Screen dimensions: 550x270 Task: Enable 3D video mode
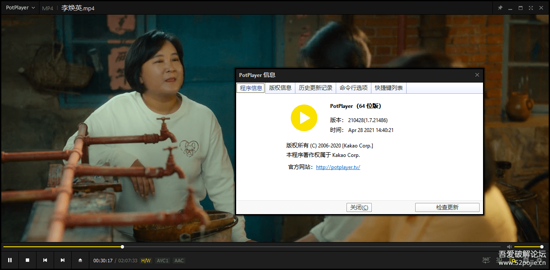click(499, 259)
